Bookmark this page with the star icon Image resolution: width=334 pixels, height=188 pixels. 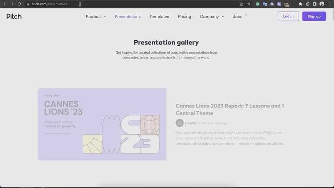pyautogui.click(x=248, y=4)
